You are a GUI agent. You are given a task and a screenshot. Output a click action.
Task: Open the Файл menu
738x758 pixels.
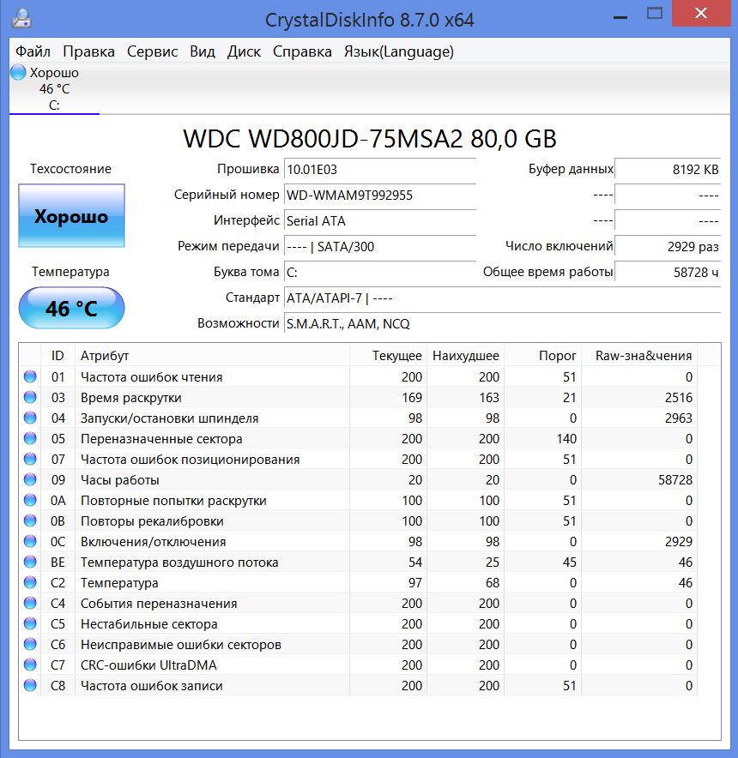point(33,51)
